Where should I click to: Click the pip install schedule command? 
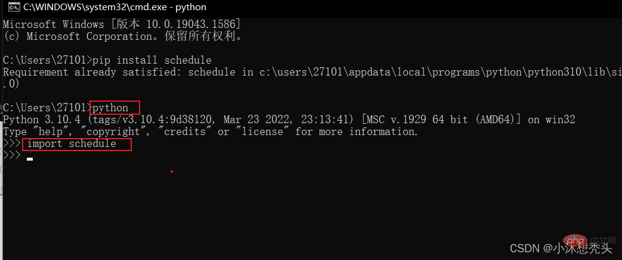click(x=152, y=60)
